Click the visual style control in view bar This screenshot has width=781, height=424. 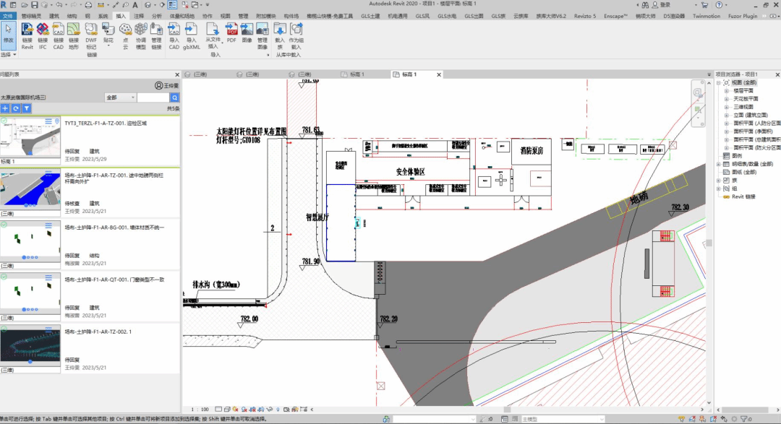pyautogui.click(x=228, y=409)
